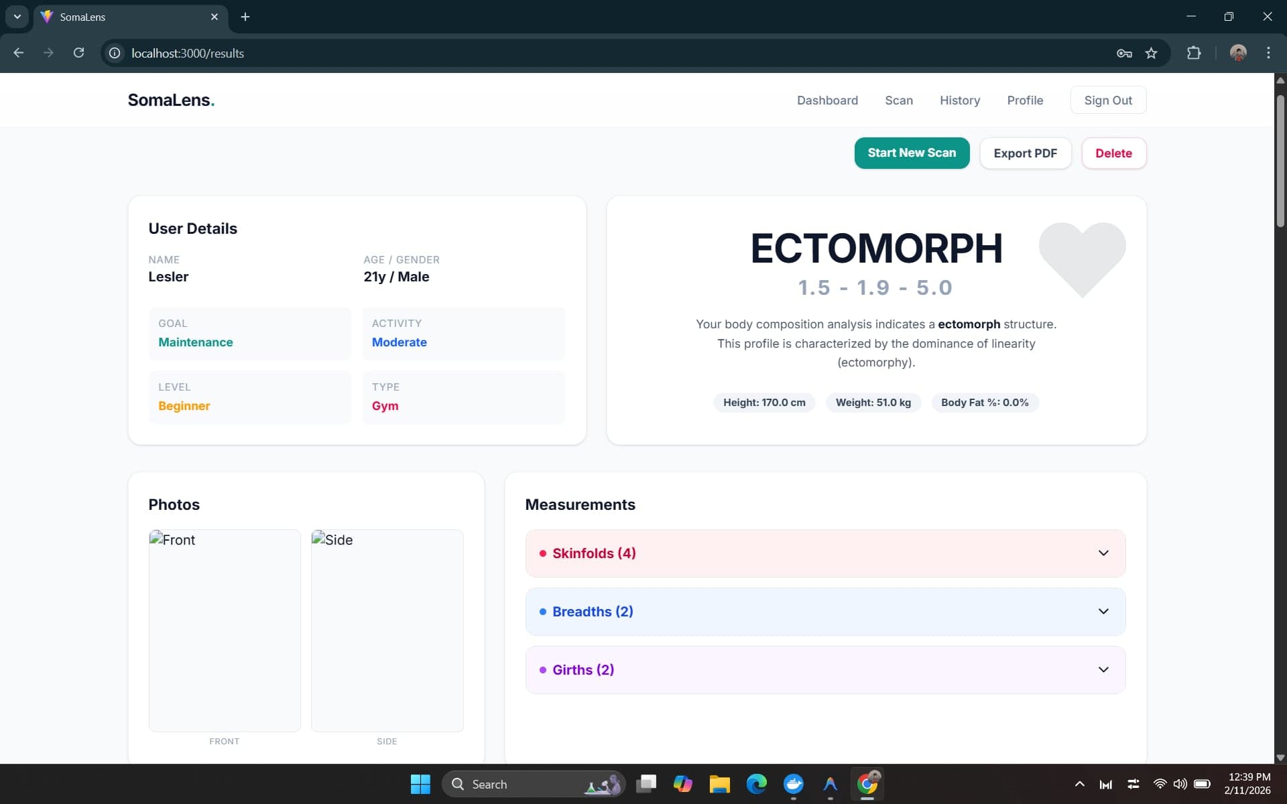Open Google Chrome from the taskbar
Image resolution: width=1287 pixels, height=804 pixels.
pos(867,784)
